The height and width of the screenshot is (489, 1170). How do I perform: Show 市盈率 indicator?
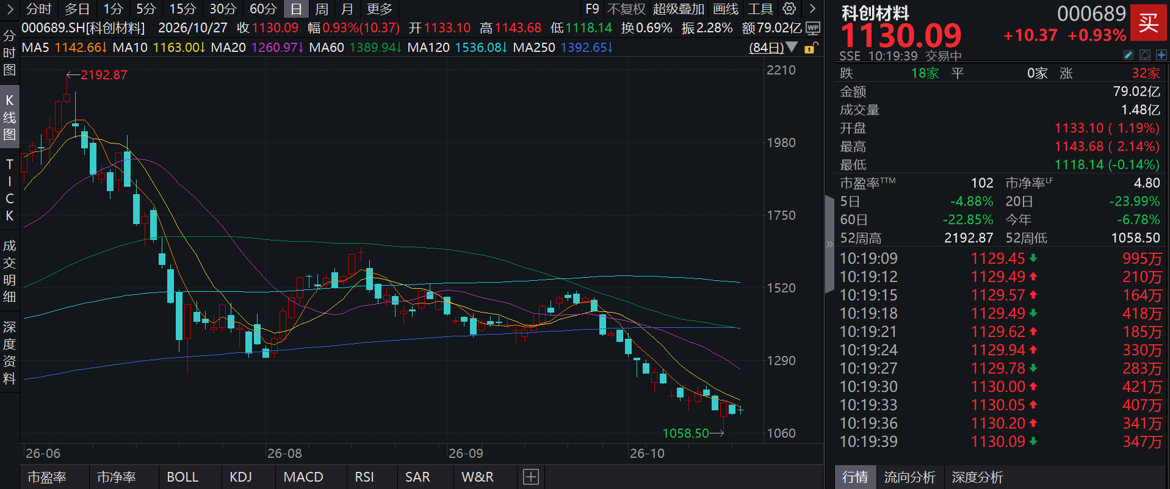pos(47,477)
